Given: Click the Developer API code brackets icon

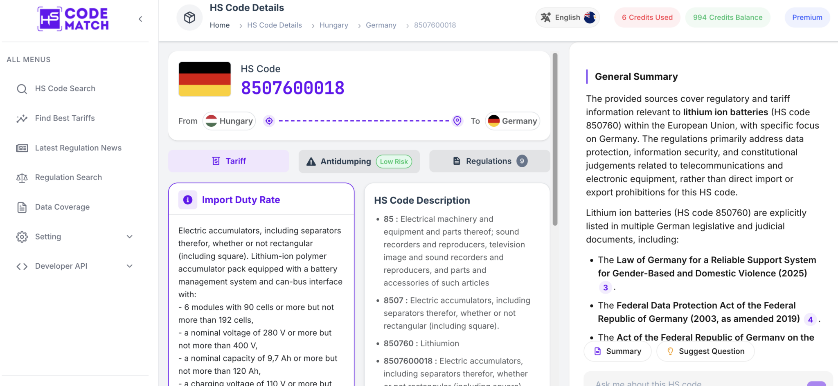Looking at the screenshot, I should [22, 266].
